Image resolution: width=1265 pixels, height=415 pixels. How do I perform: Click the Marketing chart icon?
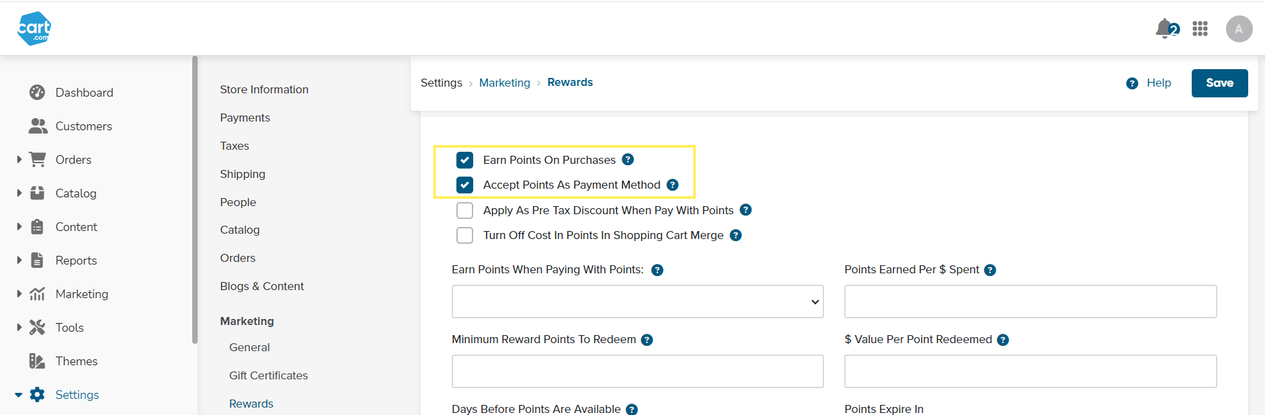[38, 293]
